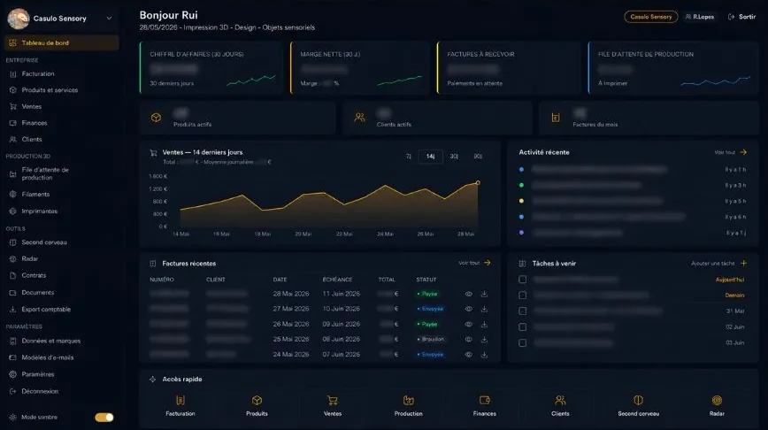
Task: Click the Chiffre d'affaires 30 jours card
Action: point(211,67)
